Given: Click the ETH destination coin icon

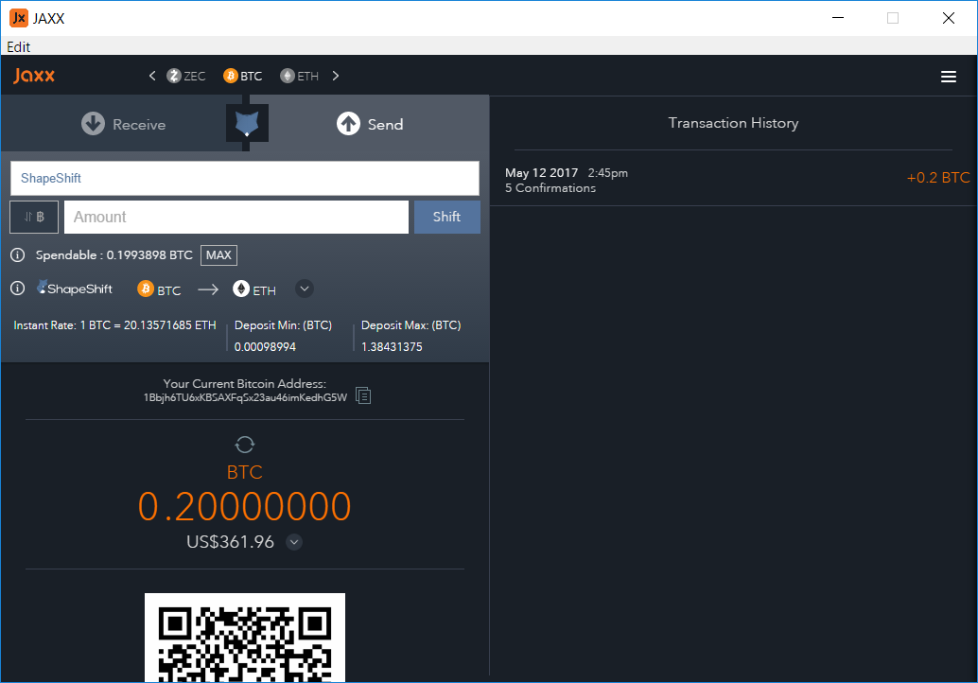Looking at the screenshot, I should tap(241, 289).
